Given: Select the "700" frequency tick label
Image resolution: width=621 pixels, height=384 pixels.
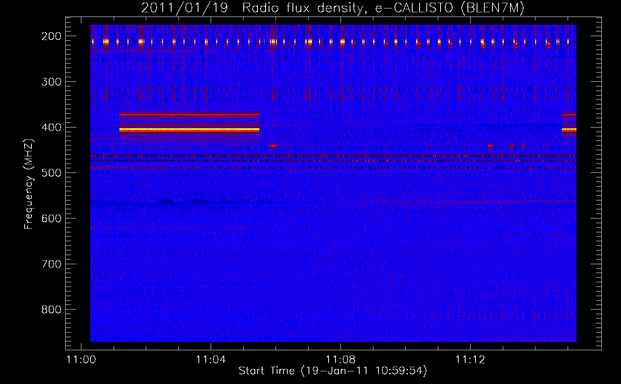Looking at the screenshot, I should [51, 264].
